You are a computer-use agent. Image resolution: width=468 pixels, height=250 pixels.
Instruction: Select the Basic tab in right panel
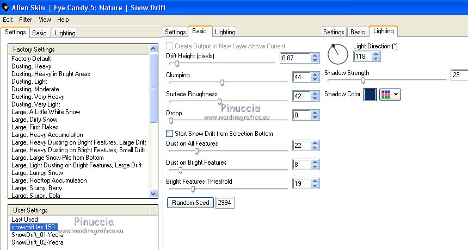coord(358,32)
